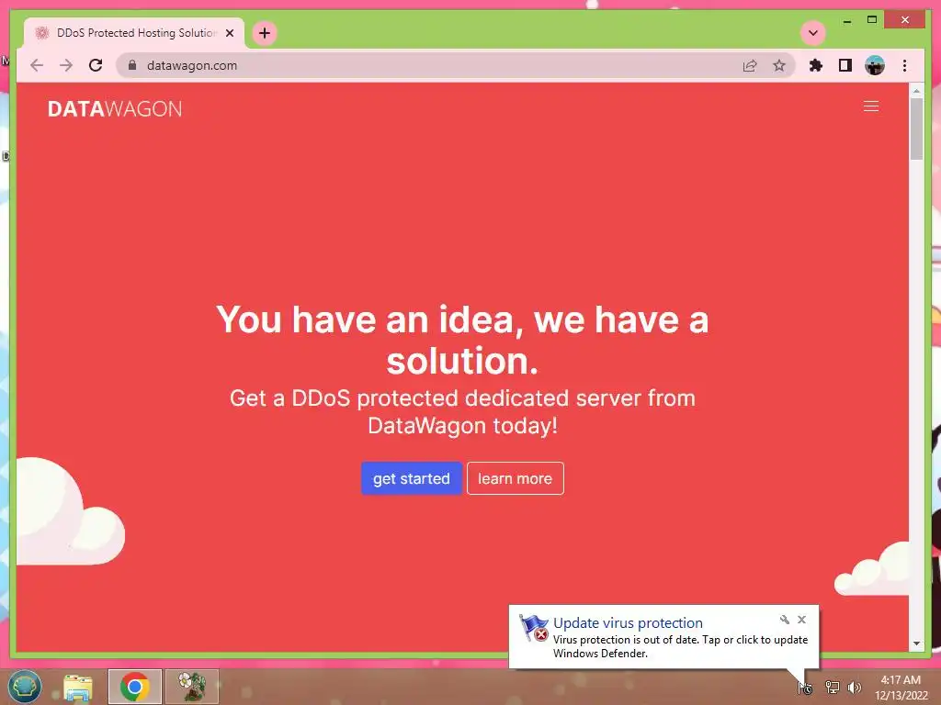941x705 pixels.
Task: Open the network tray icon
Action: pyautogui.click(x=832, y=687)
